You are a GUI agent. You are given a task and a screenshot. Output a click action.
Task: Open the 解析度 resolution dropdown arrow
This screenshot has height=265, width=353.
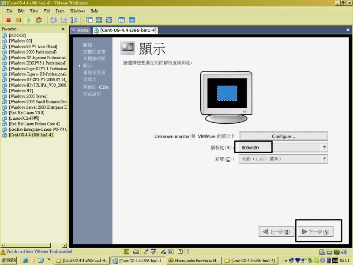[324, 148]
